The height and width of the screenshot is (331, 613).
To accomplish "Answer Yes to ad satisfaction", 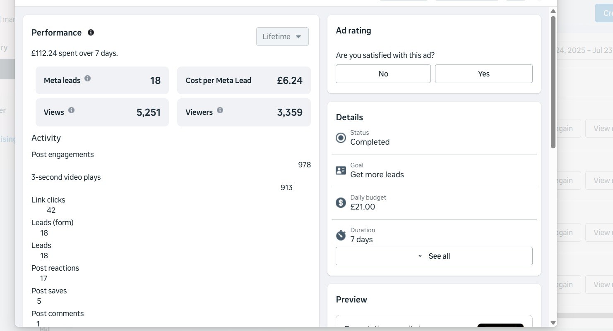I will [x=483, y=74].
